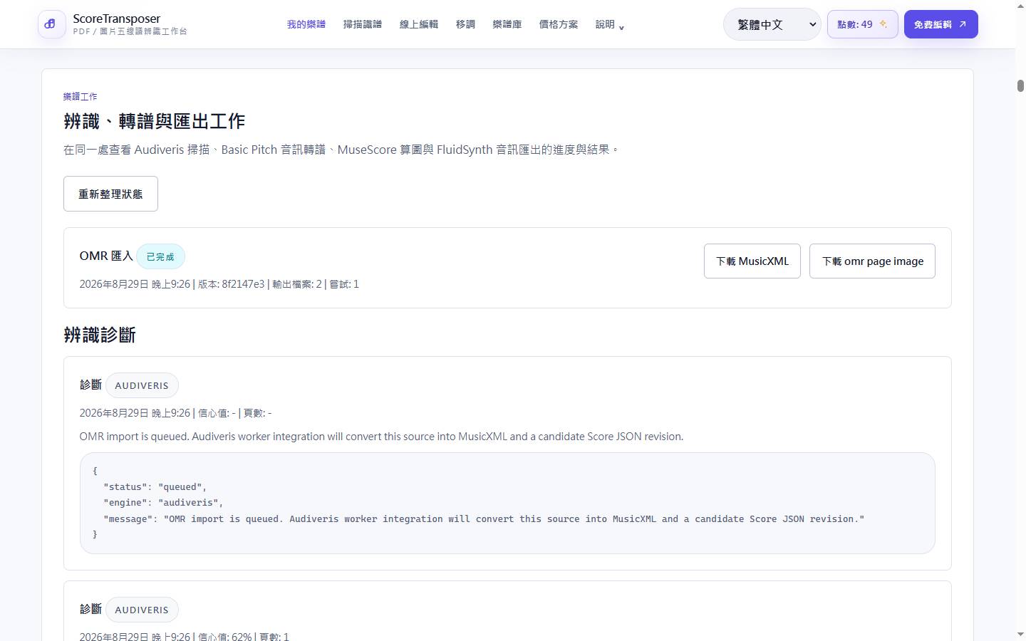Click 下載 omr page image button

pyautogui.click(x=872, y=261)
